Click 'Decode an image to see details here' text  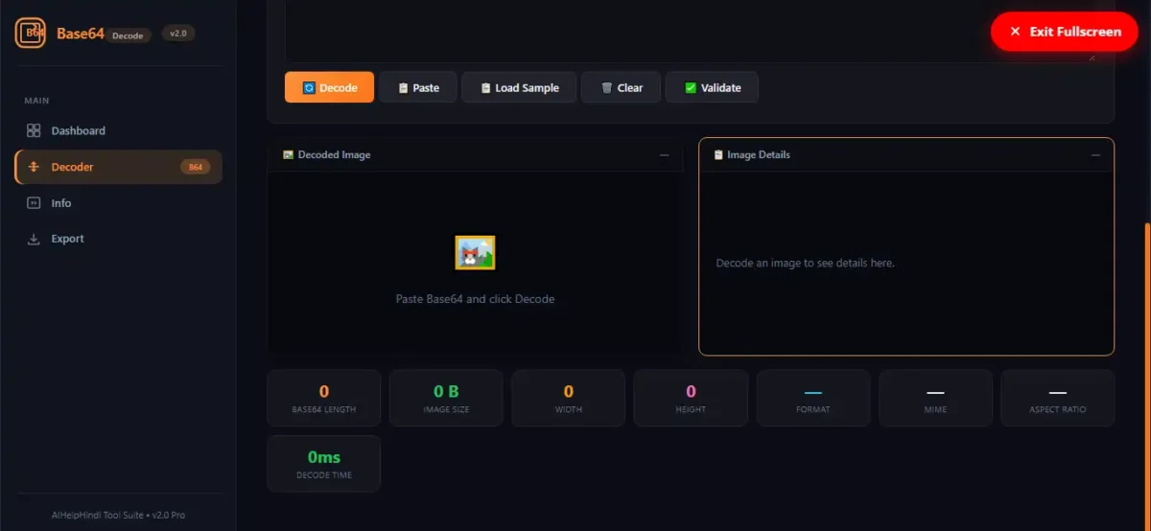click(806, 263)
